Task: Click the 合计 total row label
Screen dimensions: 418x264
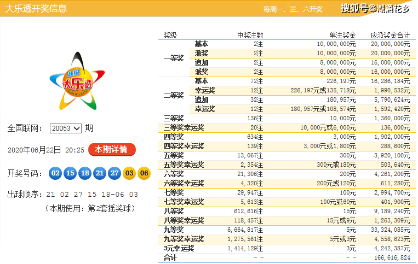Action: click(170, 257)
